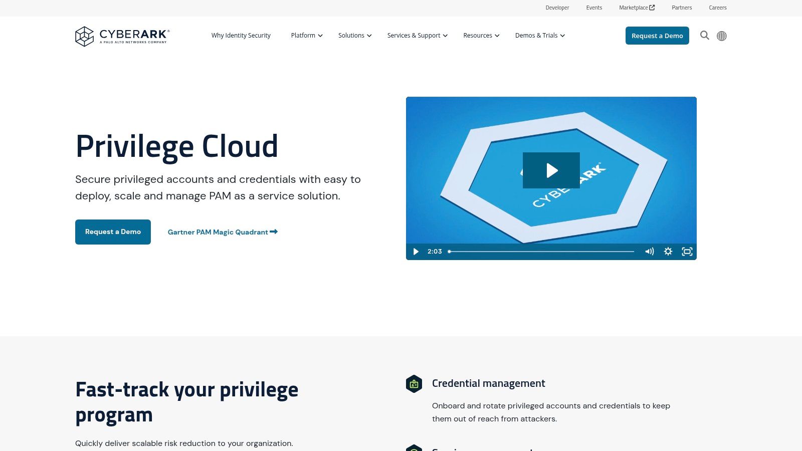Open the site search magnifier icon
Image resolution: width=802 pixels, height=451 pixels.
point(704,36)
